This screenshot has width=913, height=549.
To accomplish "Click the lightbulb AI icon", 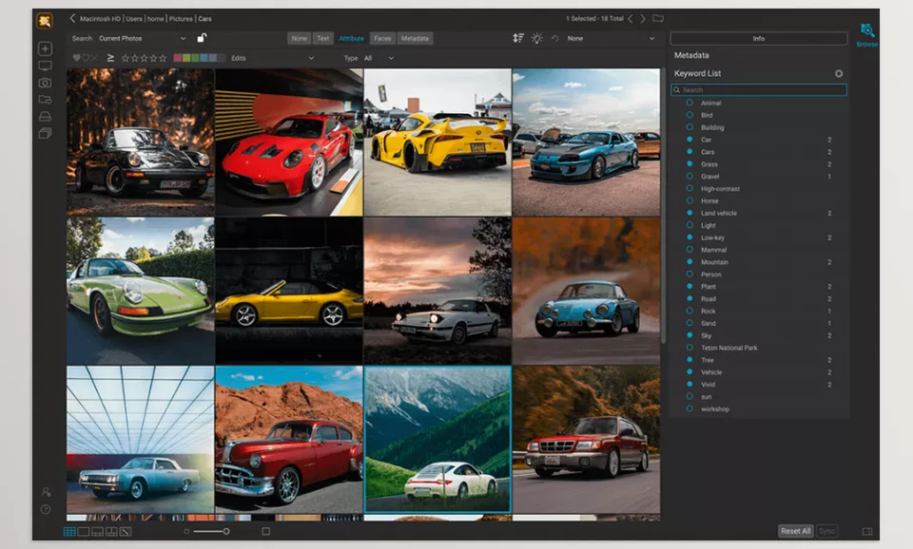I will (x=536, y=38).
